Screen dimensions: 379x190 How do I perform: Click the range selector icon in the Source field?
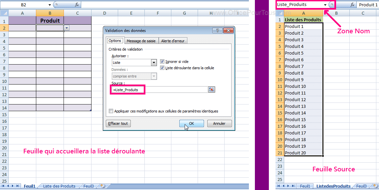coord(211,90)
